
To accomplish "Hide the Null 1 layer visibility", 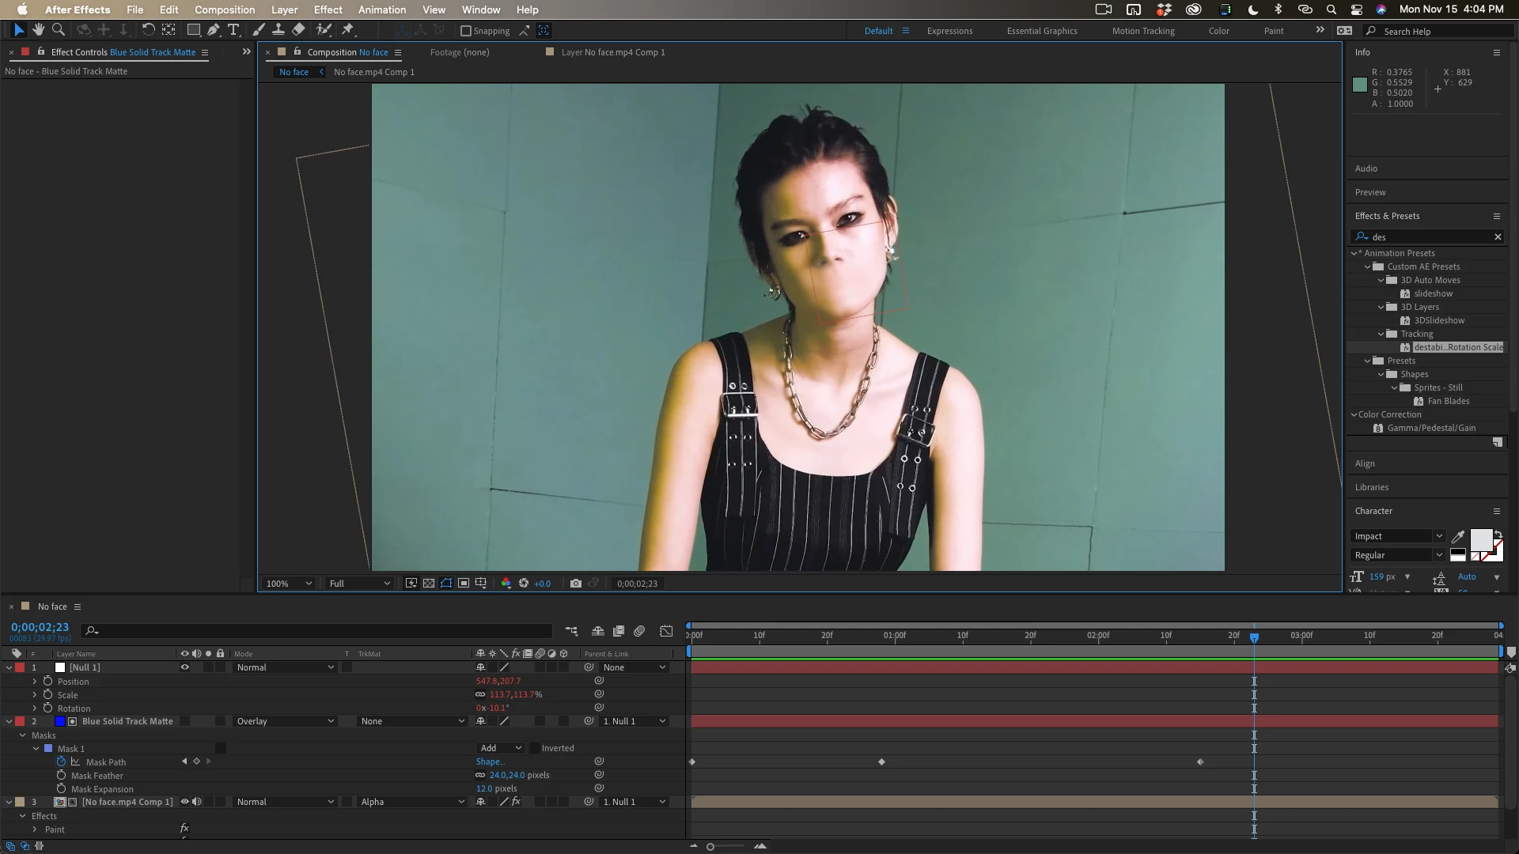I will pyautogui.click(x=185, y=667).
